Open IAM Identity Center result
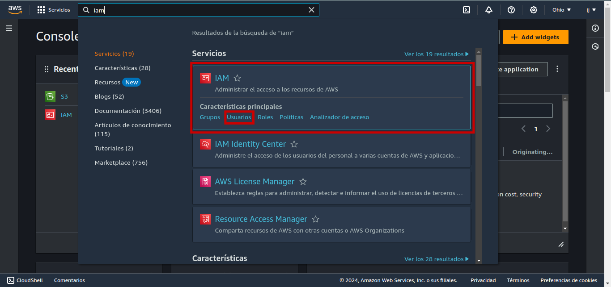Image resolution: width=611 pixels, height=287 pixels. (x=250, y=144)
